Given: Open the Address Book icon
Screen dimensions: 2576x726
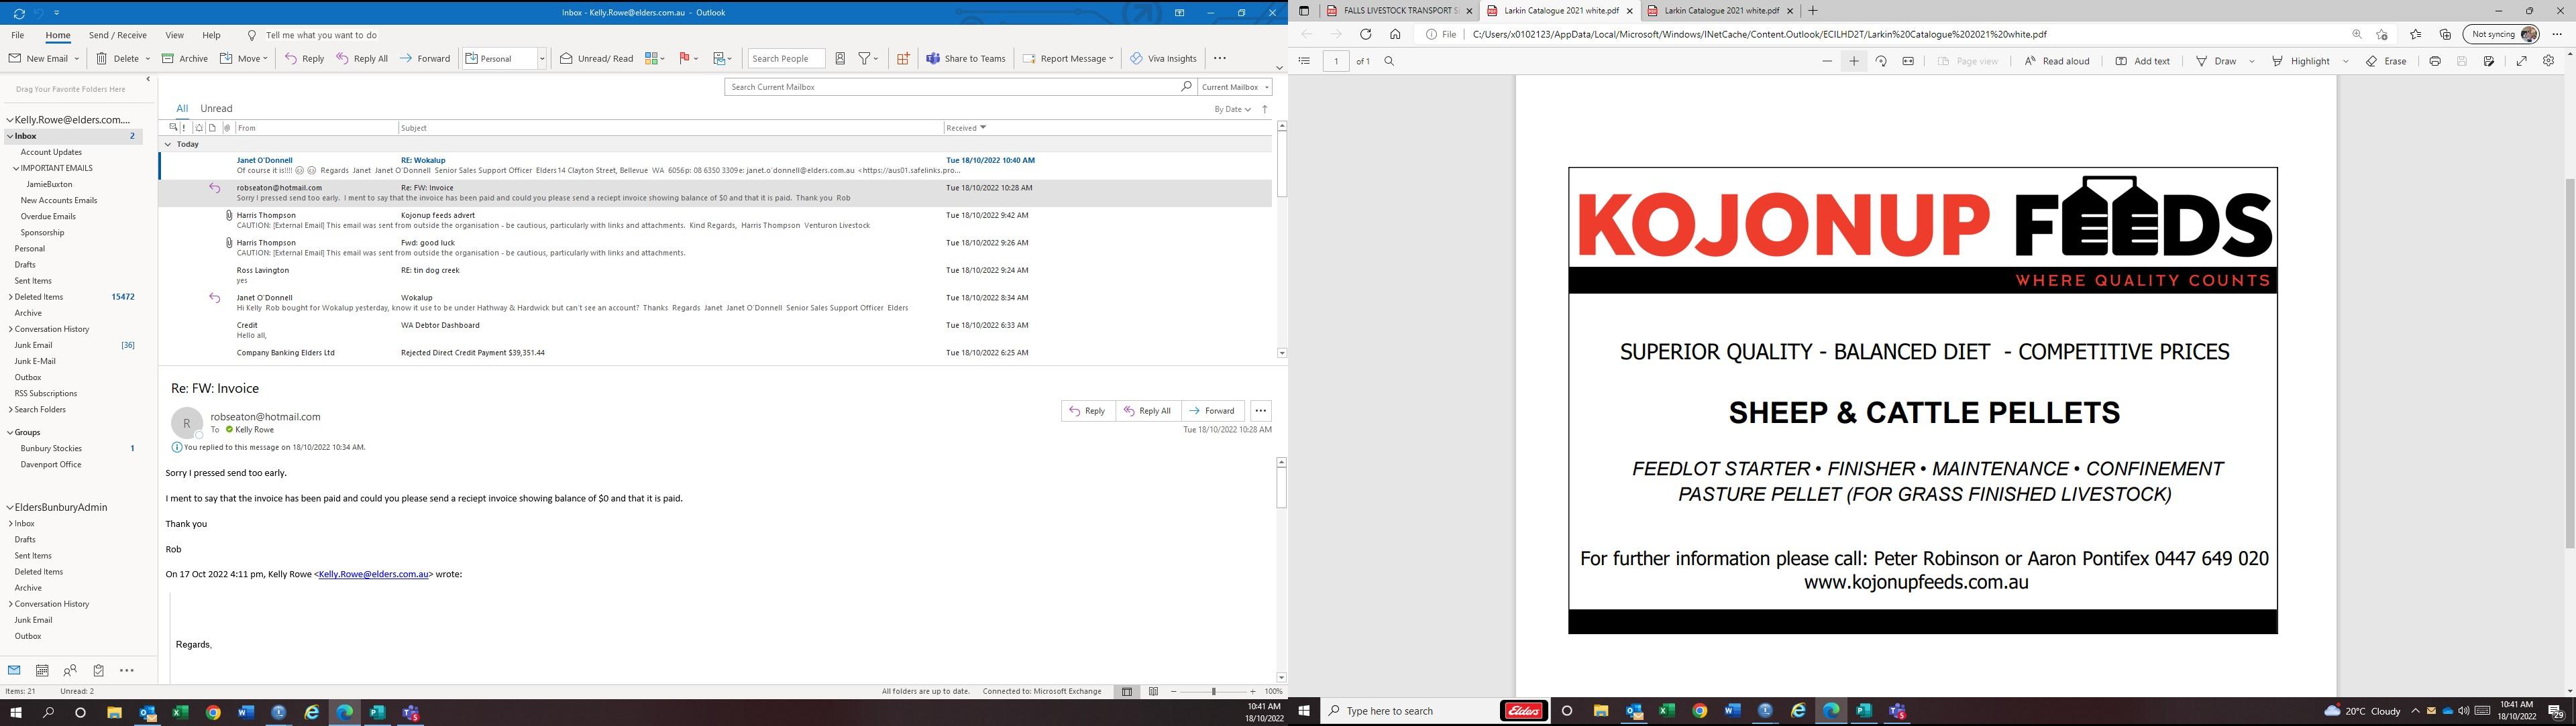Looking at the screenshot, I should (840, 59).
